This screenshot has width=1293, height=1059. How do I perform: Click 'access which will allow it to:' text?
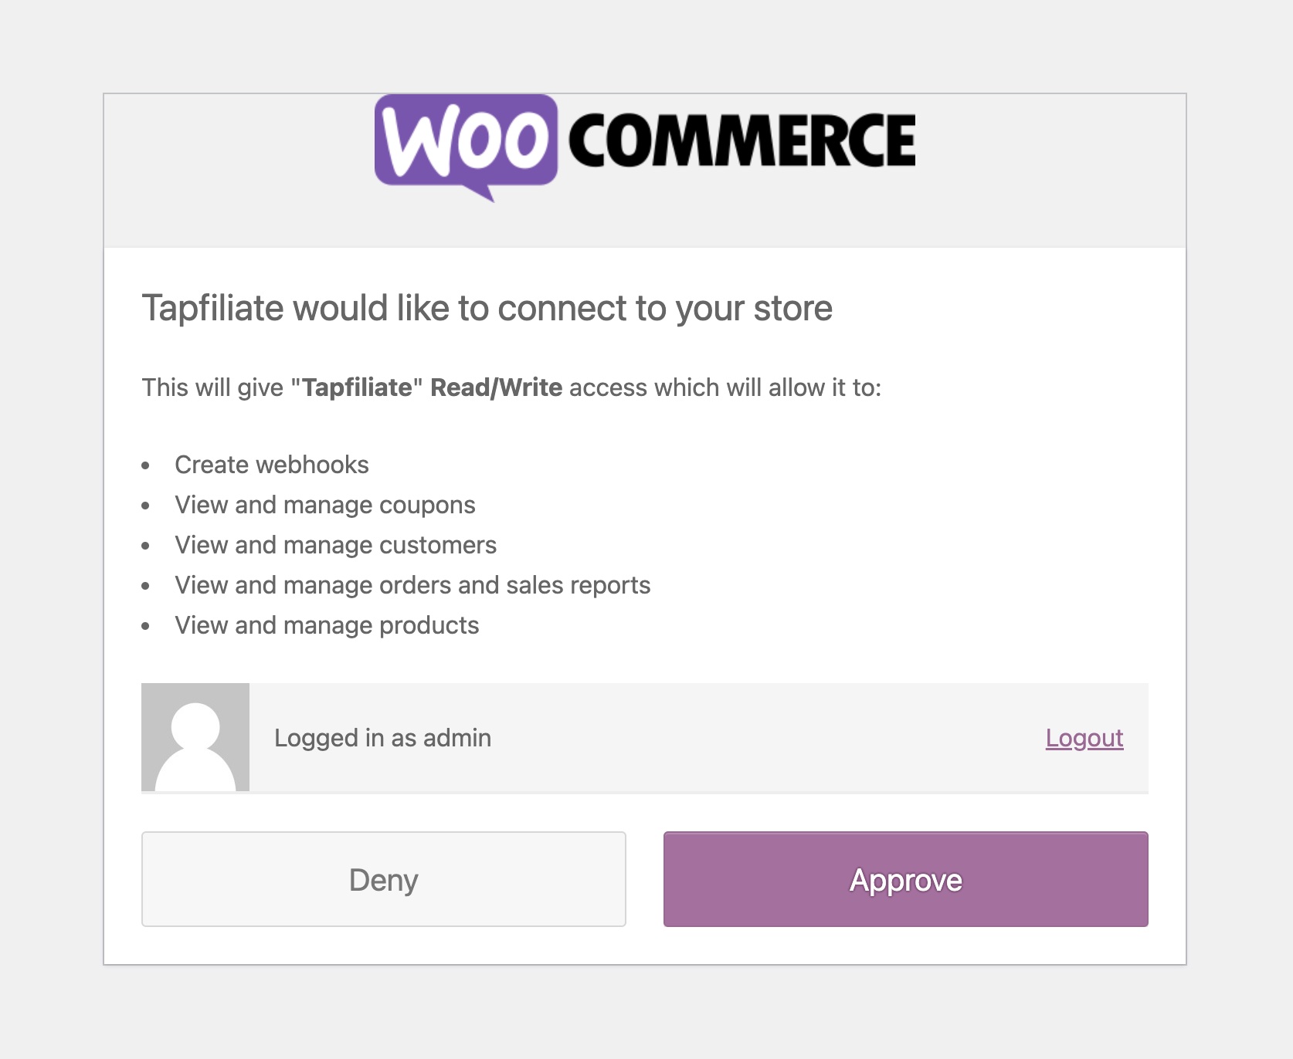pyautogui.click(x=725, y=387)
